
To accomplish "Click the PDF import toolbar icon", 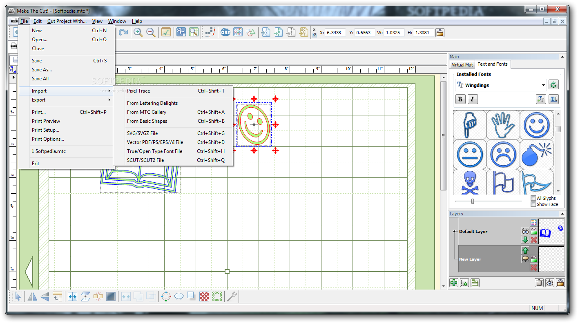I will [x=278, y=32].
